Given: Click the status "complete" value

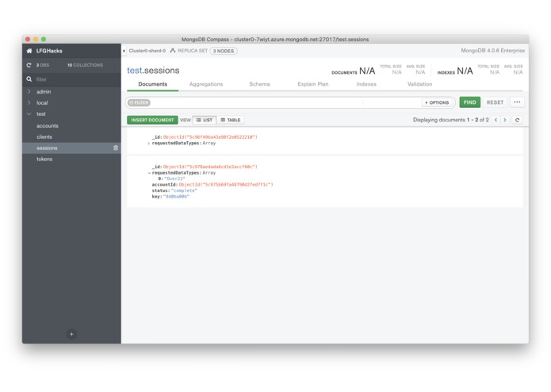Looking at the screenshot, I should coord(184,190).
